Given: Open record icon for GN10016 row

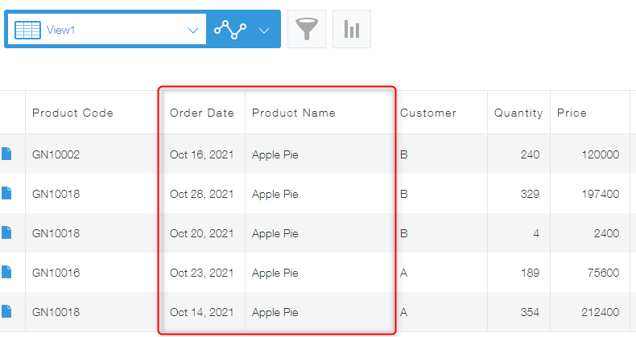Looking at the screenshot, I should pyautogui.click(x=6, y=273).
